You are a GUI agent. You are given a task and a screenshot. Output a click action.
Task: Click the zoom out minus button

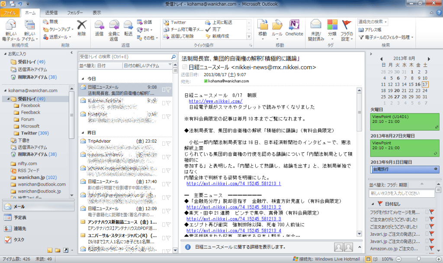[398, 259]
